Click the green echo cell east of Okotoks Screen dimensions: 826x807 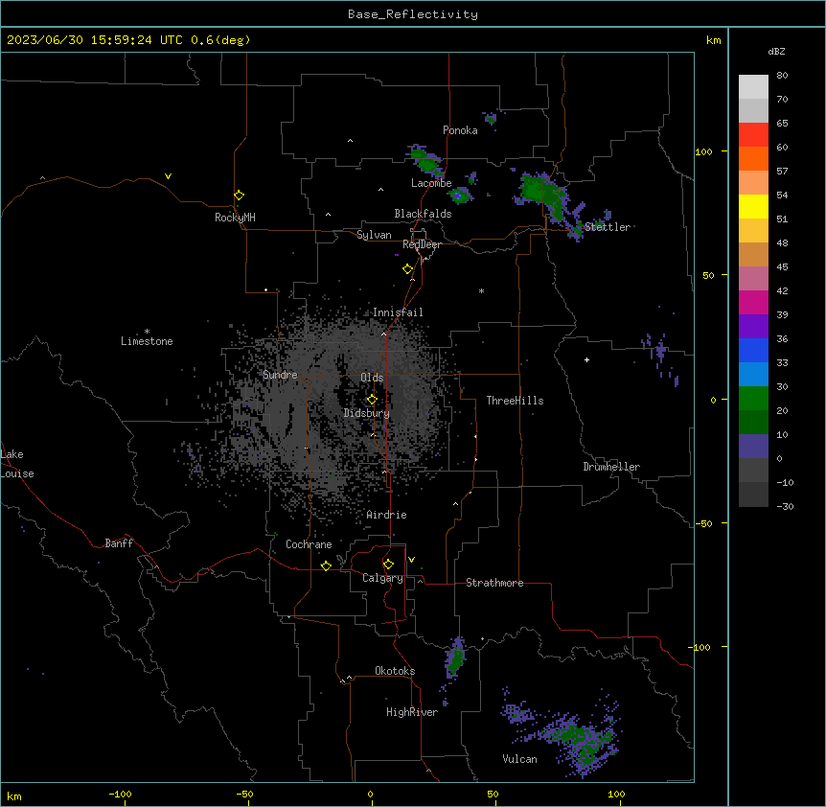point(454,658)
